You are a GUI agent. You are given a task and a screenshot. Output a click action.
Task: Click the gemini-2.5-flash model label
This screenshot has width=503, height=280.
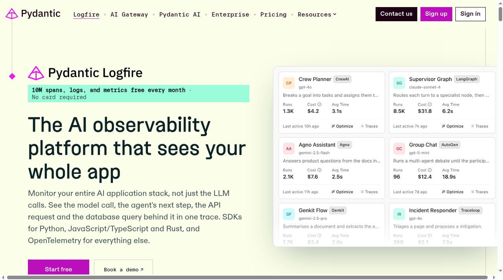click(314, 153)
